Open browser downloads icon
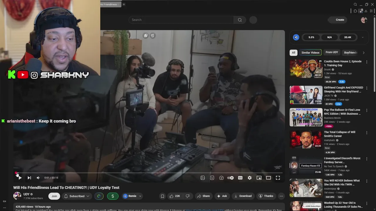376x211 pixels. [366, 11]
